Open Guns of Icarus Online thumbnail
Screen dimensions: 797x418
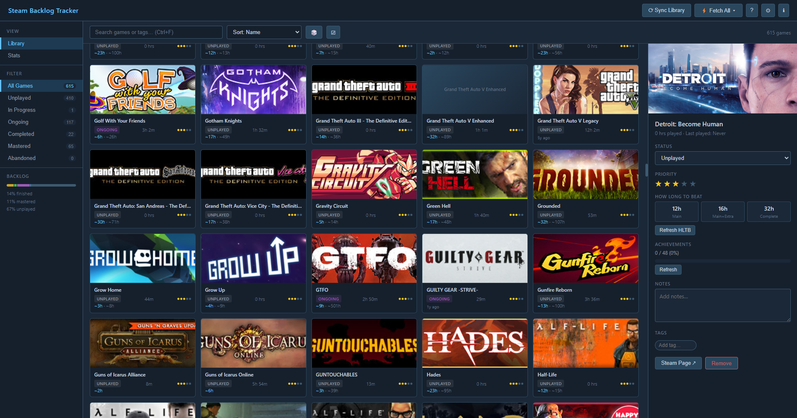(x=253, y=343)
